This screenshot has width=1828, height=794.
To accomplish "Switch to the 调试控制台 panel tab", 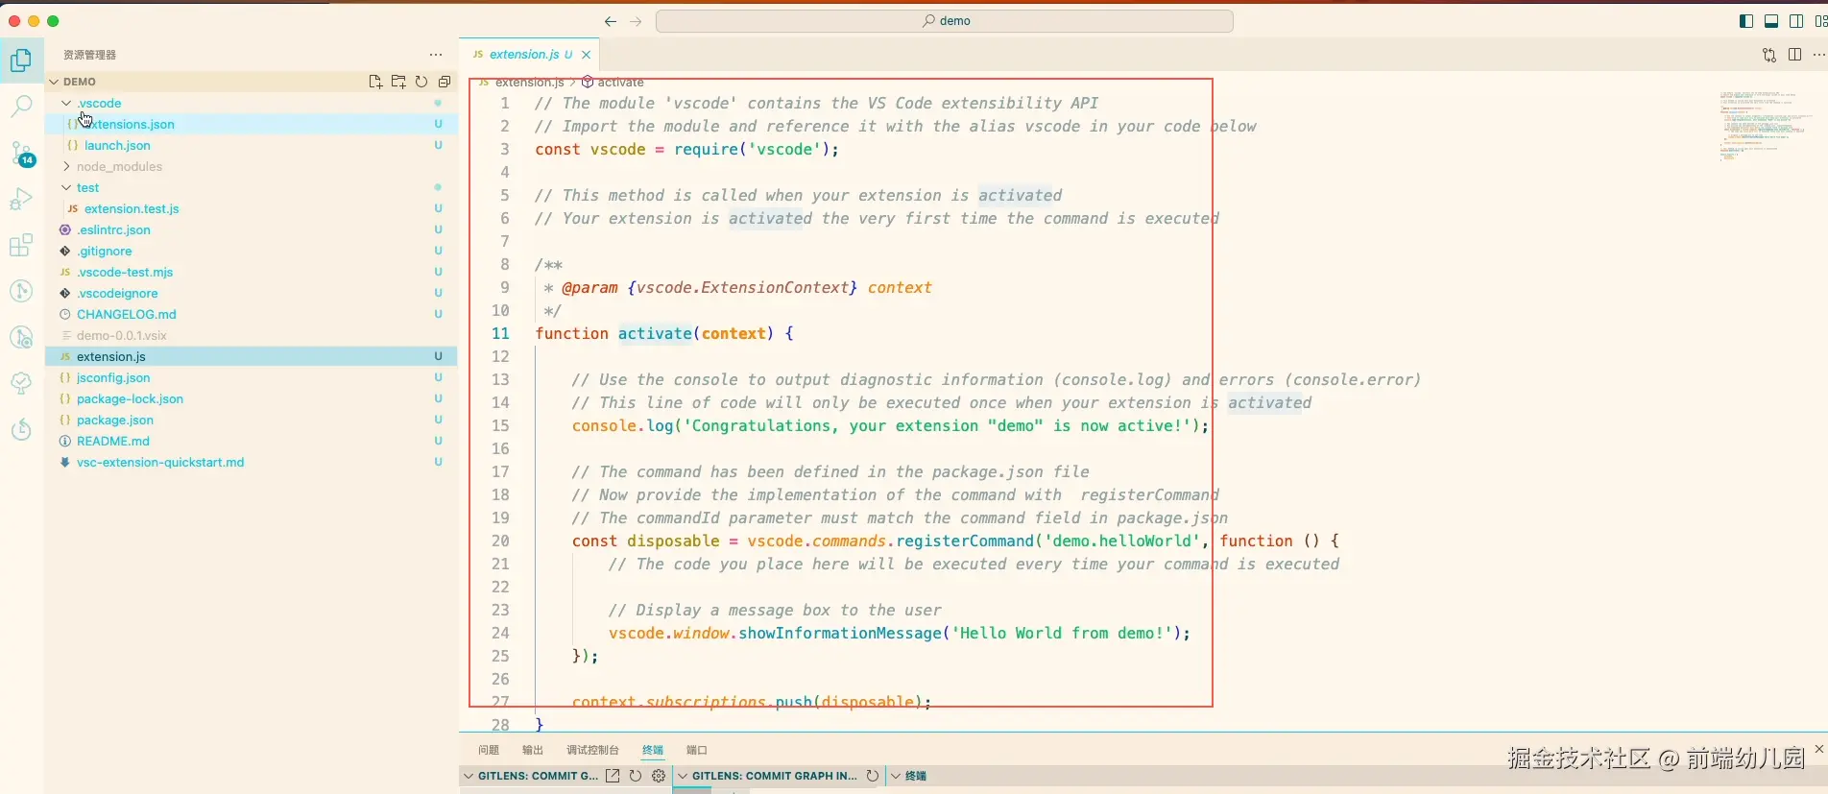I will tap(592, 750).
